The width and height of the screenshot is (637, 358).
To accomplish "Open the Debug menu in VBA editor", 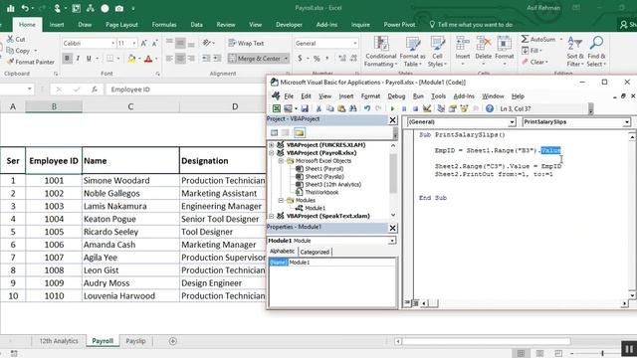I will click(x=396, y=96).
